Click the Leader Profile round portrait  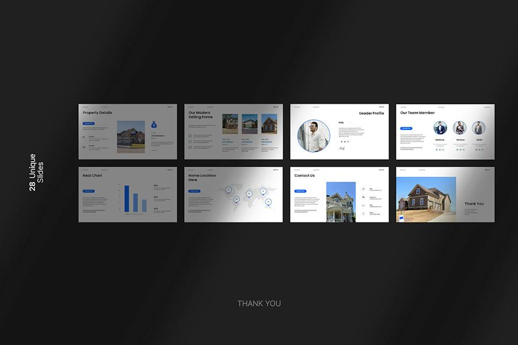[x=314, y=136]
